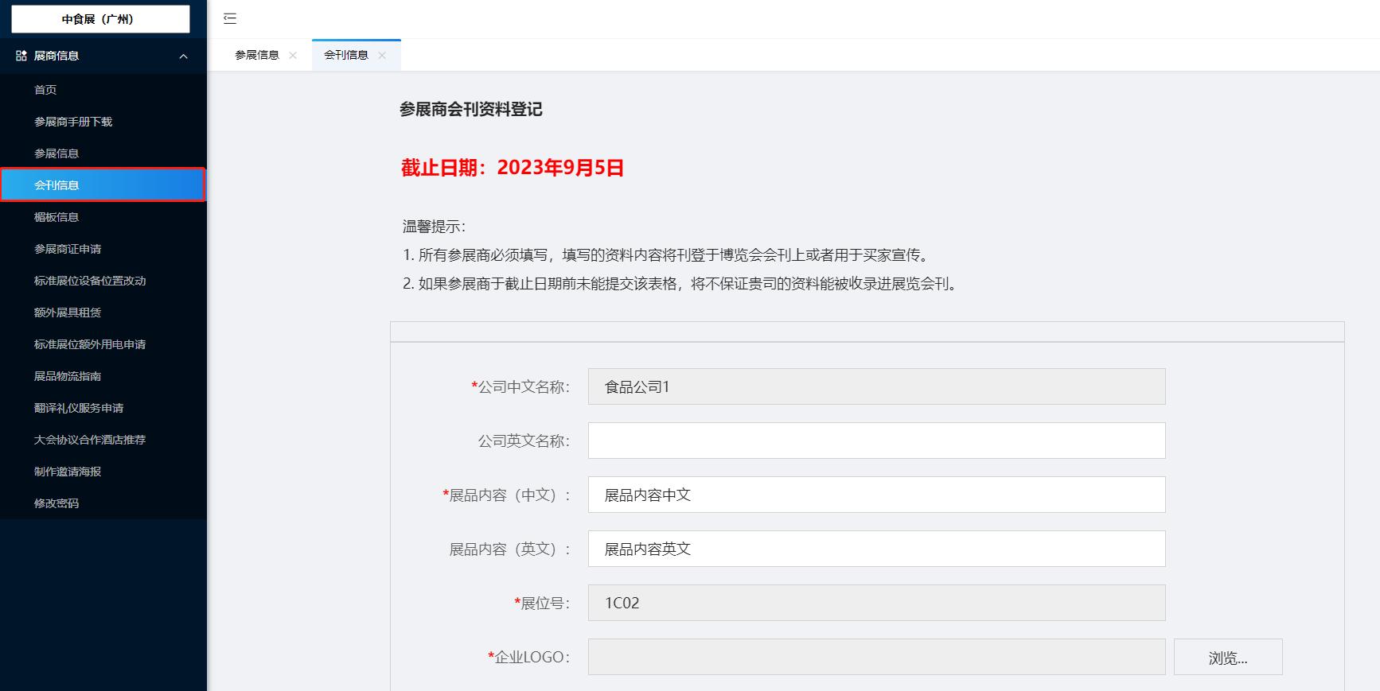Switch to the 参展信息 tab
Image resolution: width=1380 pixels, height=691 pixels.
point(256,56)
